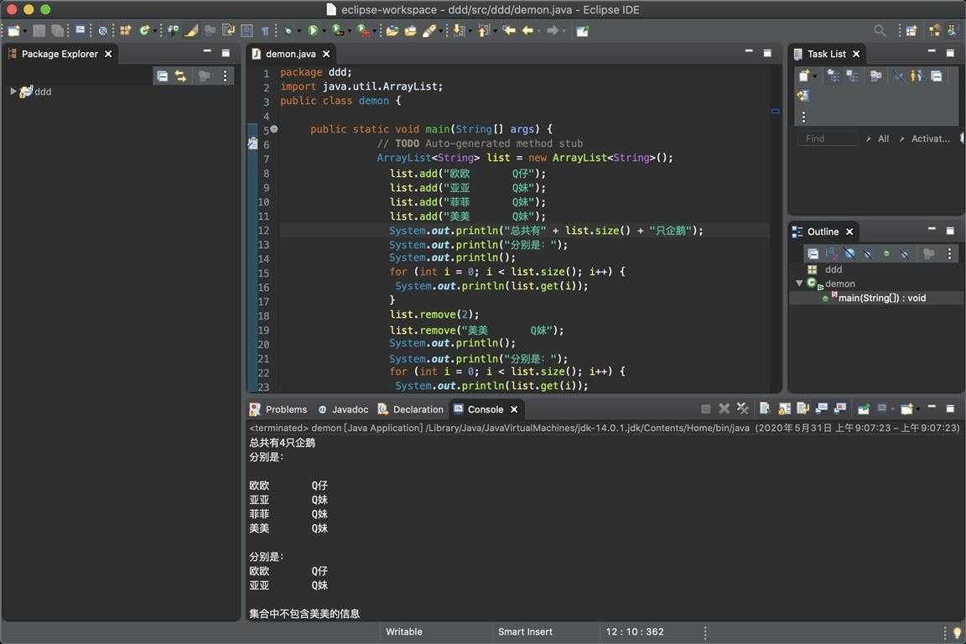Open the Outline view menu dots
The image size is (966, 644).
(x=949, y=253)
